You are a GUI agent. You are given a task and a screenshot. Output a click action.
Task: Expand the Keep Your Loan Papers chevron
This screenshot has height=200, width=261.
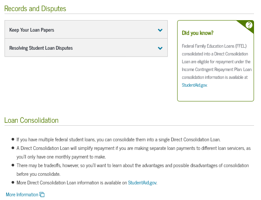point(160,30)
